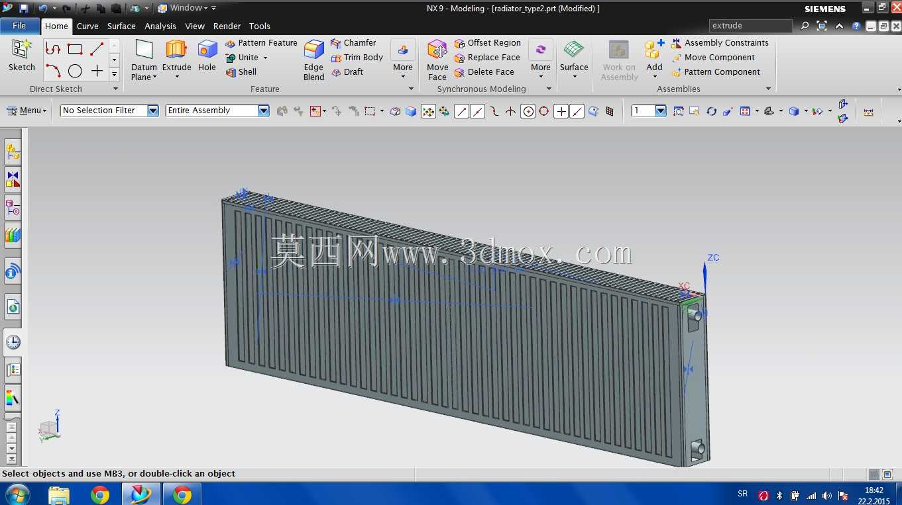Expand Unite dropdown arrow
902x505 pixels.
click(265, 58)
